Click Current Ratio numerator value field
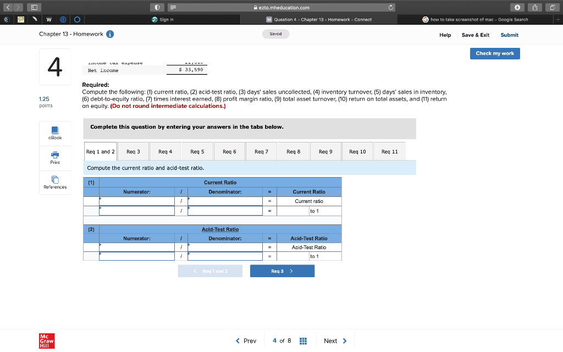Screen dimensions: 563x352 pyautogui.click(x=137, y=211)
